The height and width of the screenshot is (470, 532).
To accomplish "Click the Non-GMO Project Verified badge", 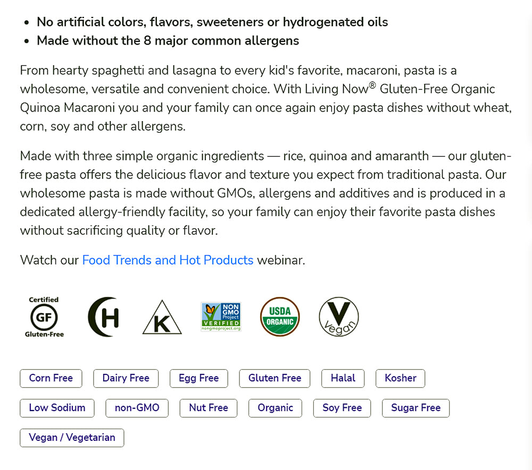I will click(221, 317).
